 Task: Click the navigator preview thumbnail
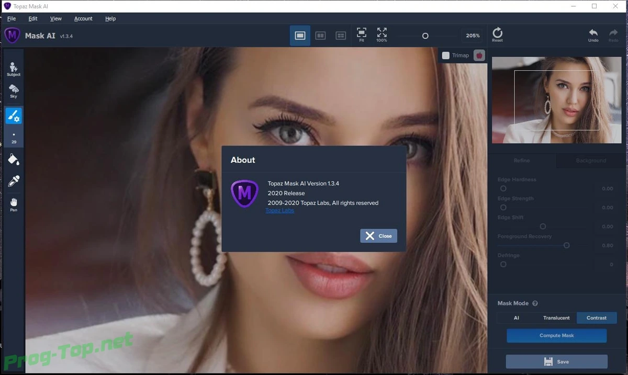click(x=557, y=100)
